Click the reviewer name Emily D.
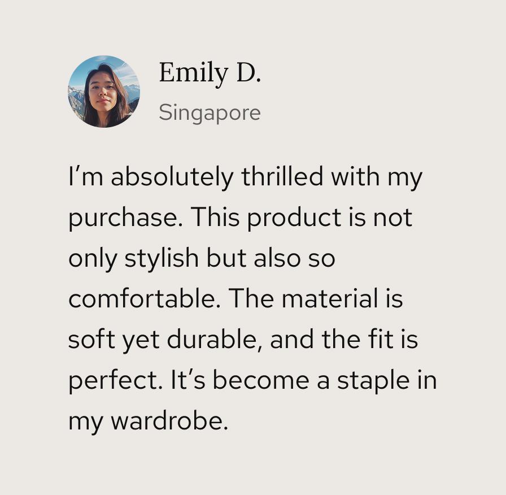 point(210,73)
